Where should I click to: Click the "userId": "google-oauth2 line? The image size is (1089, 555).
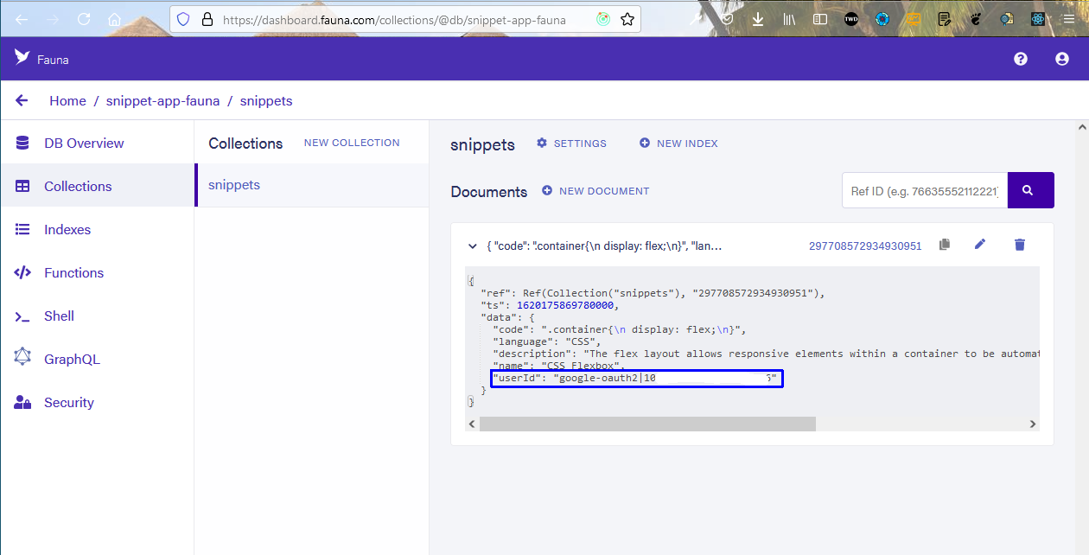tap(637, 379)
